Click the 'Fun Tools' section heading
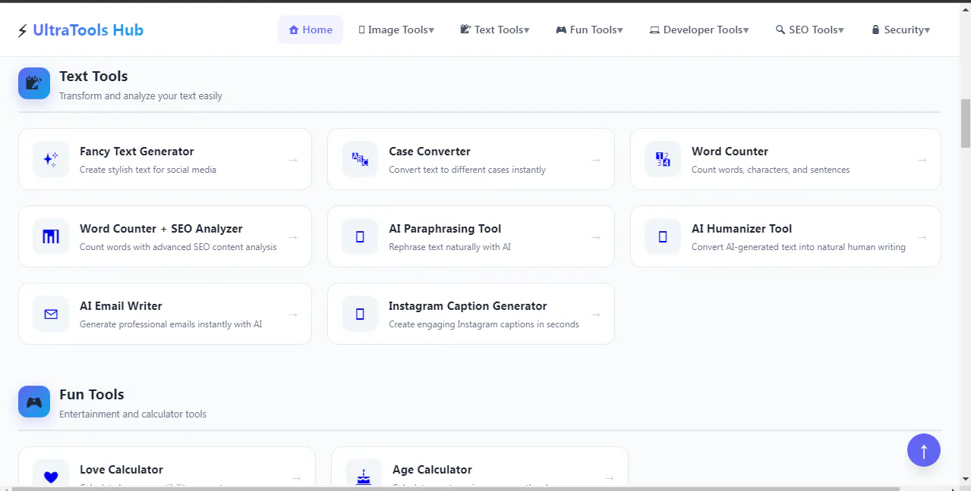Screen dimensions: 971x491 tap(91, 394)
